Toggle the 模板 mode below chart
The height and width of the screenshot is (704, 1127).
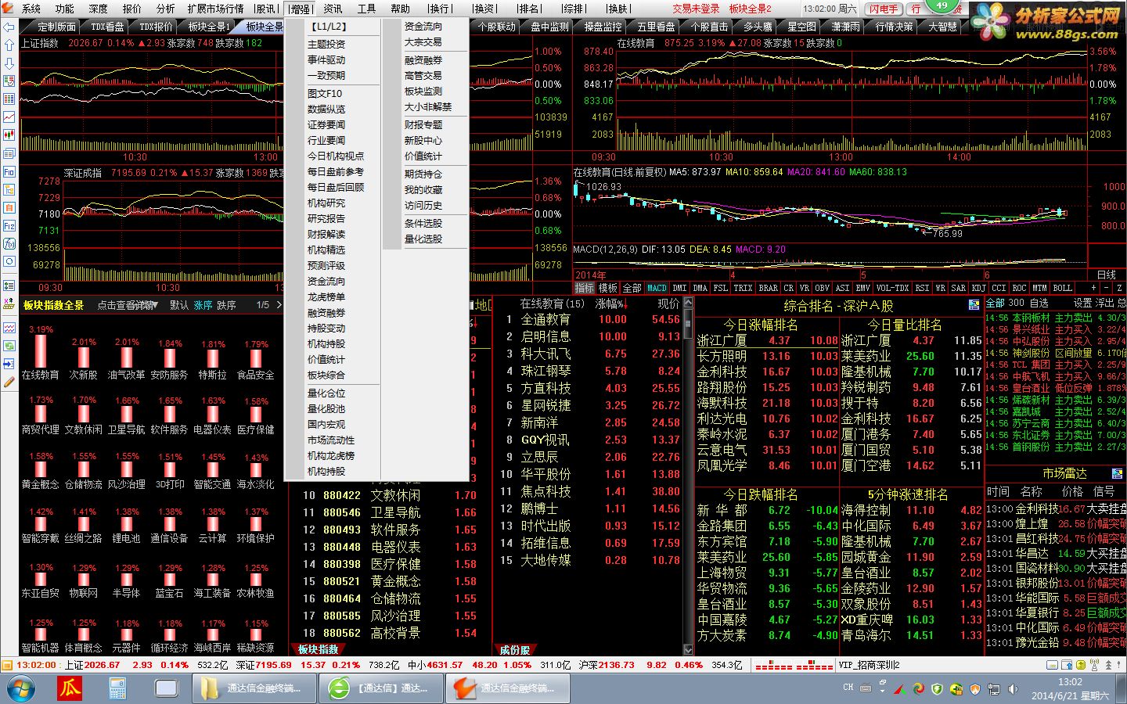(x=608, y=288)
